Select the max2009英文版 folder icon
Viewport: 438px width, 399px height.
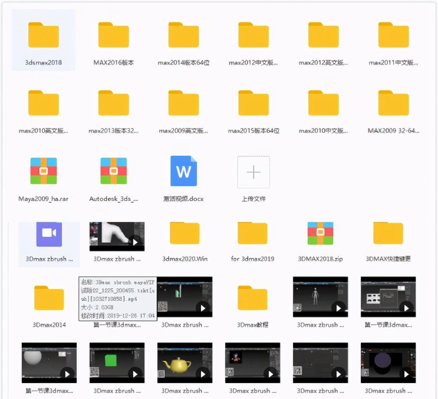coord(184,103)
